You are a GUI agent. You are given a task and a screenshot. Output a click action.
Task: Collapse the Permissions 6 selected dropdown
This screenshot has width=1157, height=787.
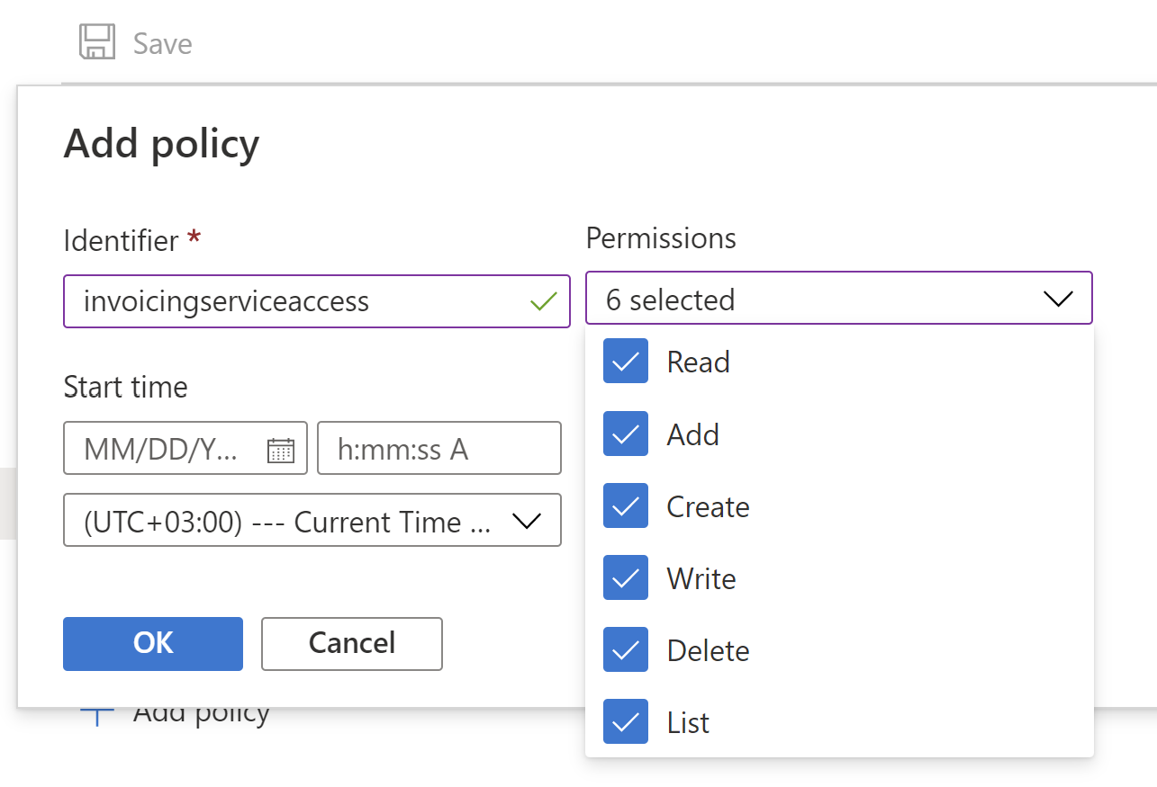click(x=839, y=299)
